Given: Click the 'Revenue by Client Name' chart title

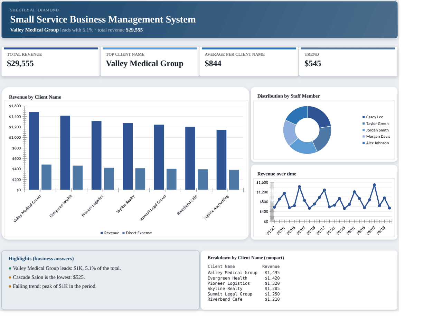Looking at the screenshot, I should pyautogui.click(x=35, y=97).
